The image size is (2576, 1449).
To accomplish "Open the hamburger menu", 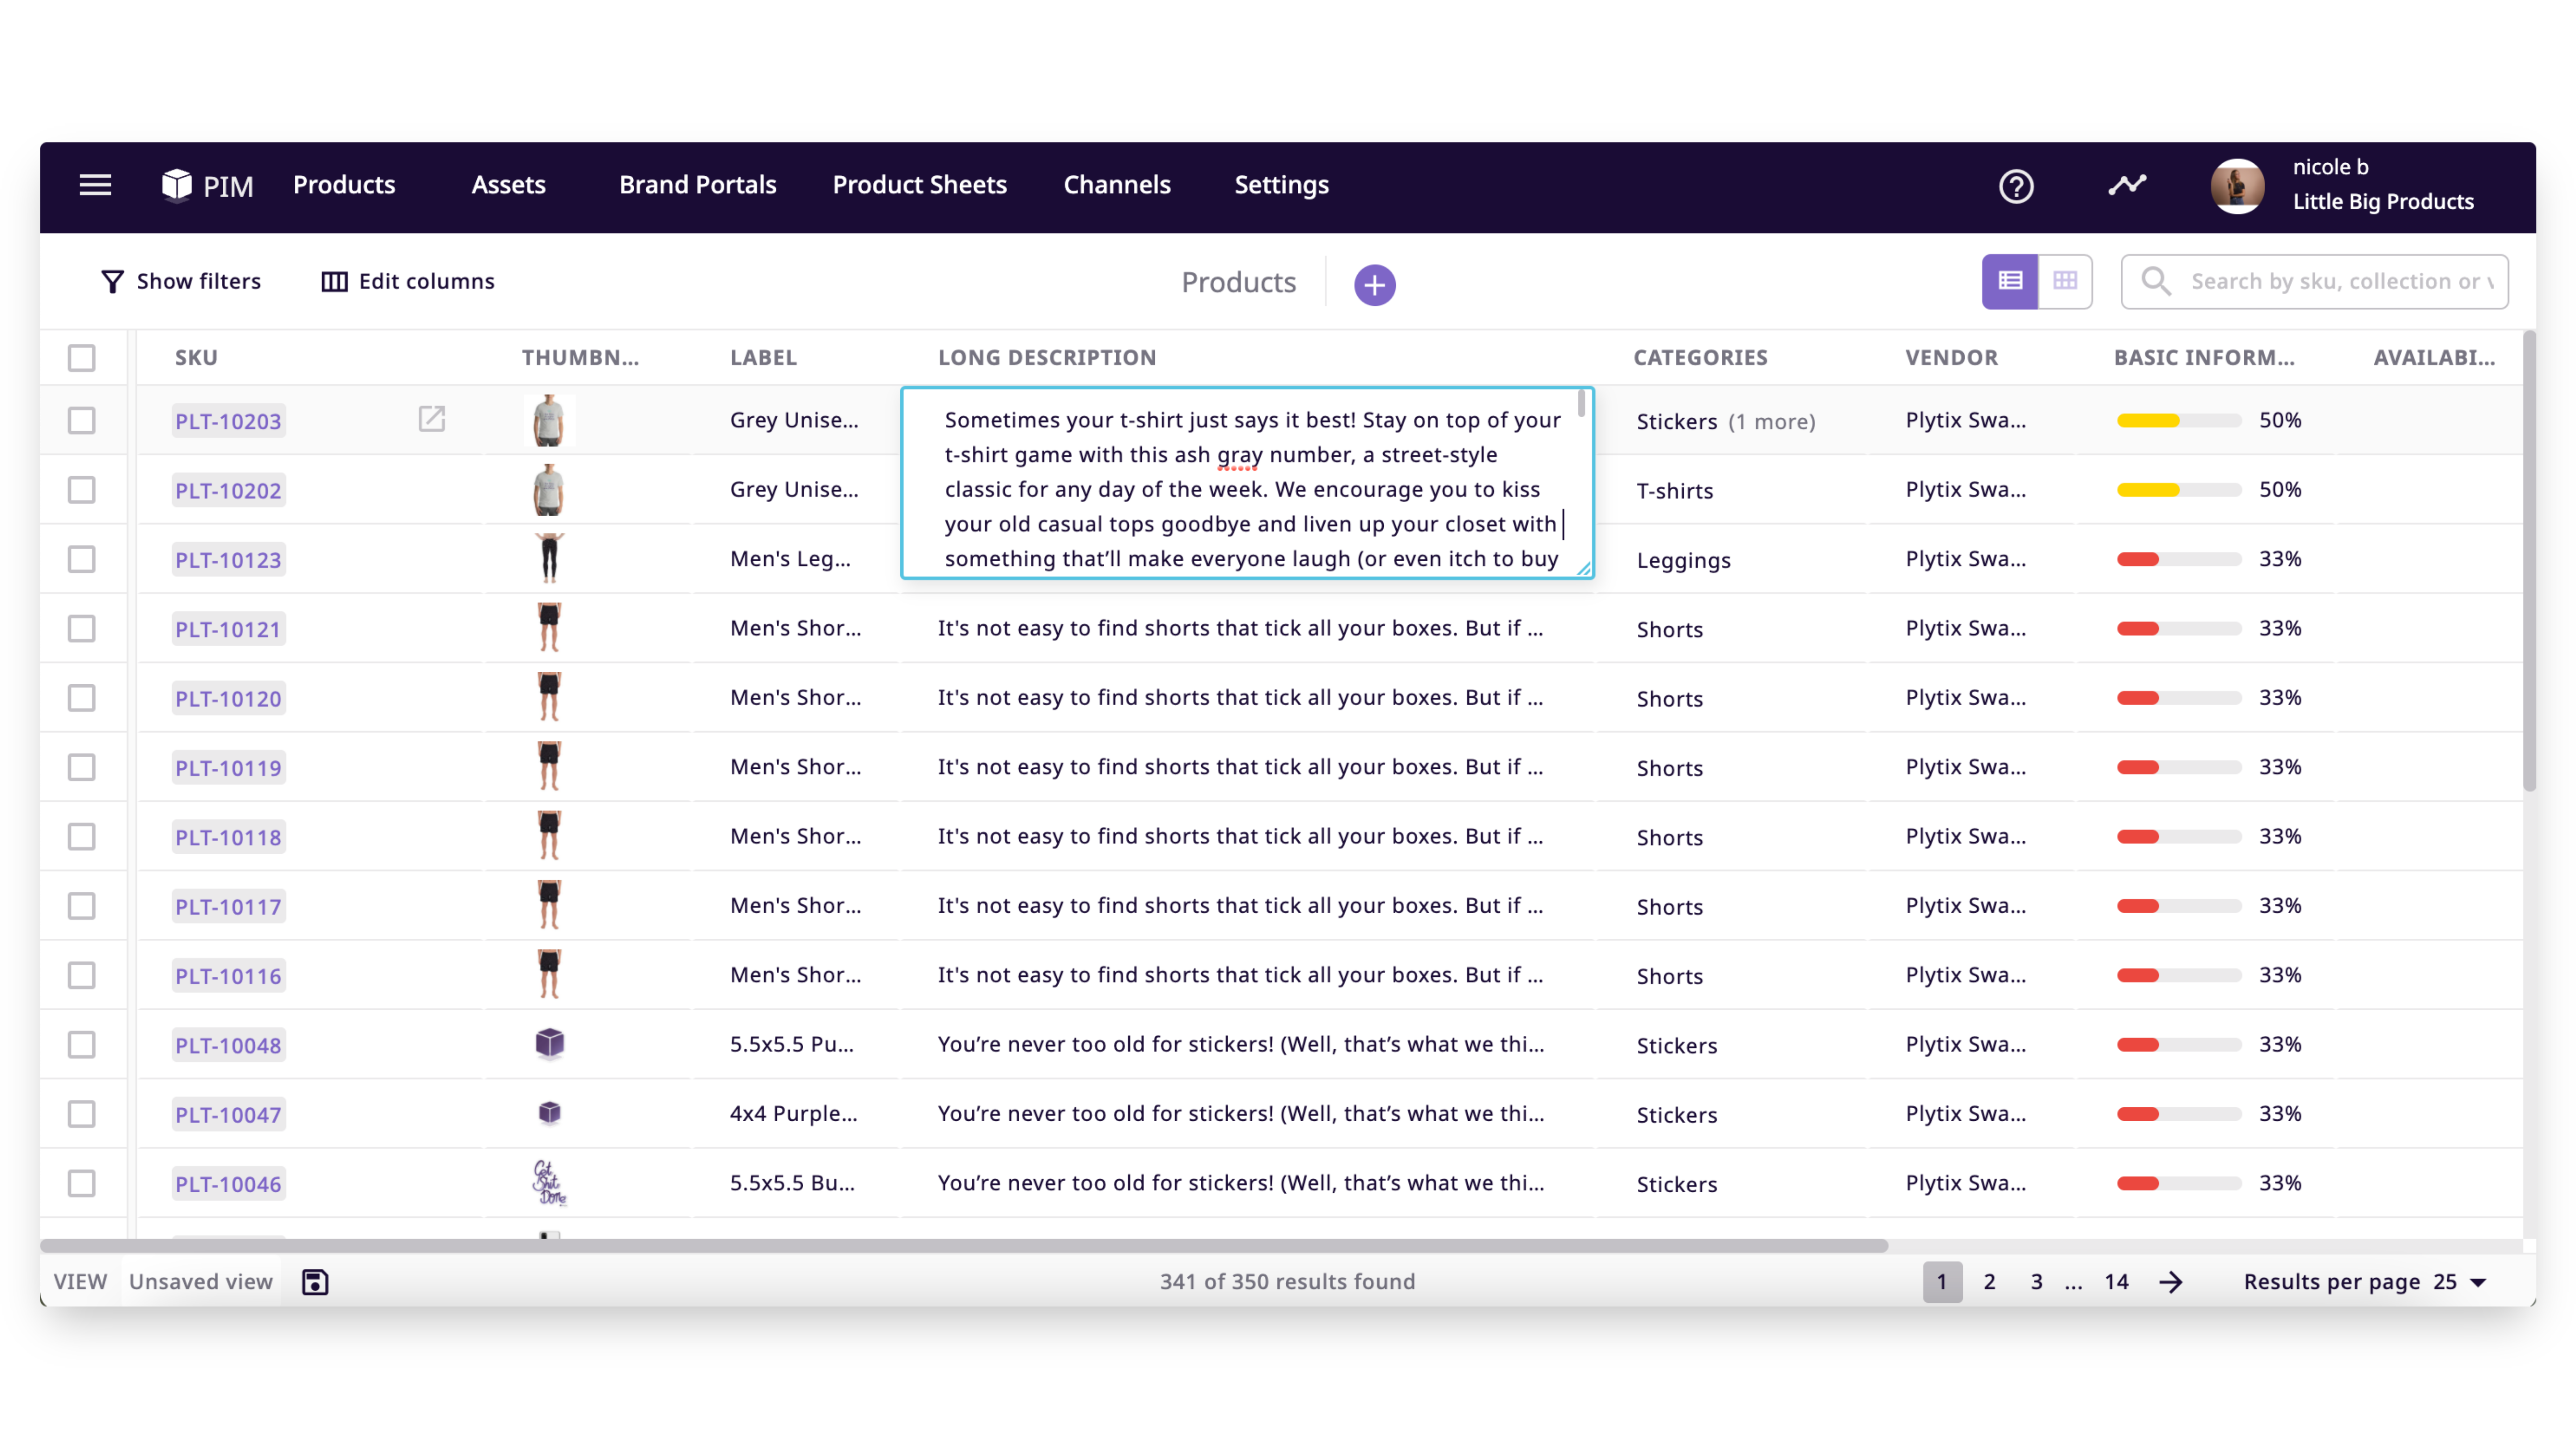I will [95, 185].
